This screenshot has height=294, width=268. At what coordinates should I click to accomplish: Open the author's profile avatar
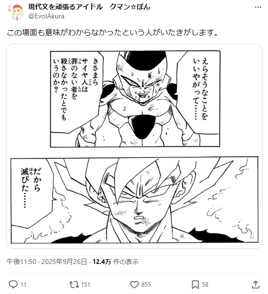click(x=16, y=12)
